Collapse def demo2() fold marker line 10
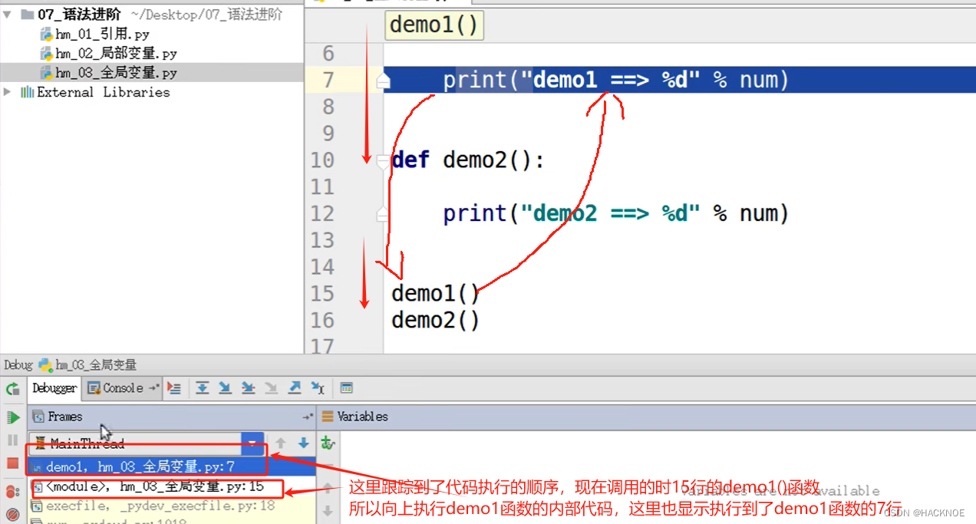Viewport: 976px width, 524px height. coord(383,160)
